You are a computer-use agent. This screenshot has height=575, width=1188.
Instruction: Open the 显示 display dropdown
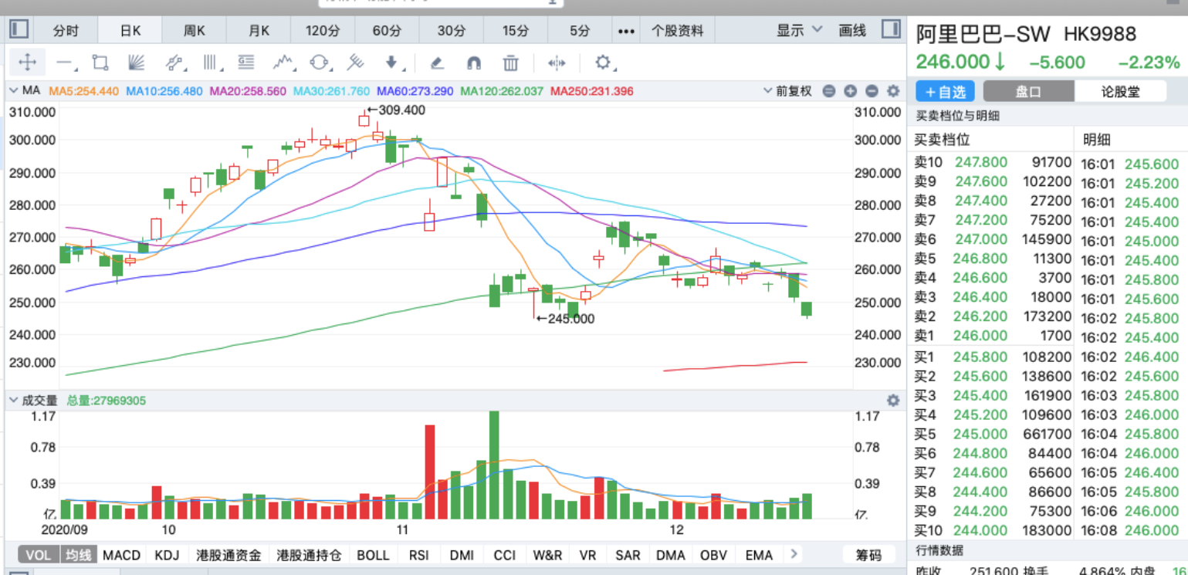pos(800,31)
